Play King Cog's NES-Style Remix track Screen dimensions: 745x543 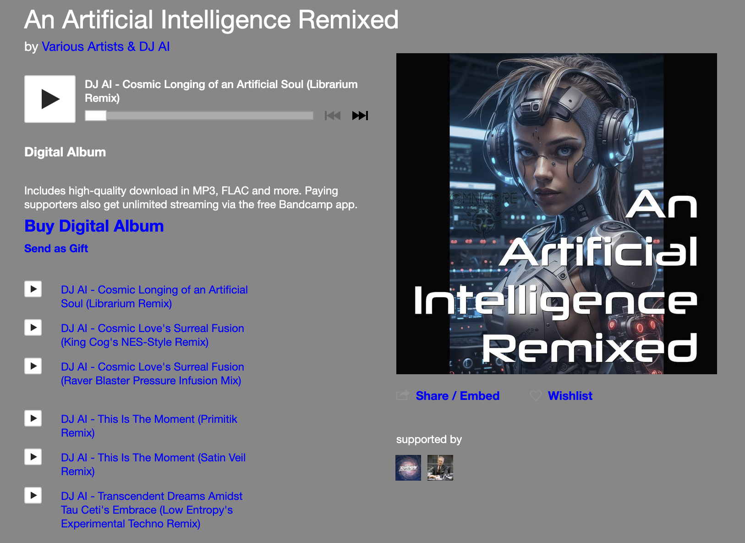coord(33,327)
